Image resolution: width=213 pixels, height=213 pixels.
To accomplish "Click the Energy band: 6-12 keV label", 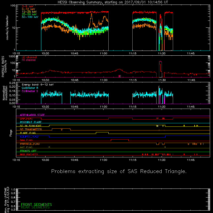I will pyautogui.click(x=38, y=85).
